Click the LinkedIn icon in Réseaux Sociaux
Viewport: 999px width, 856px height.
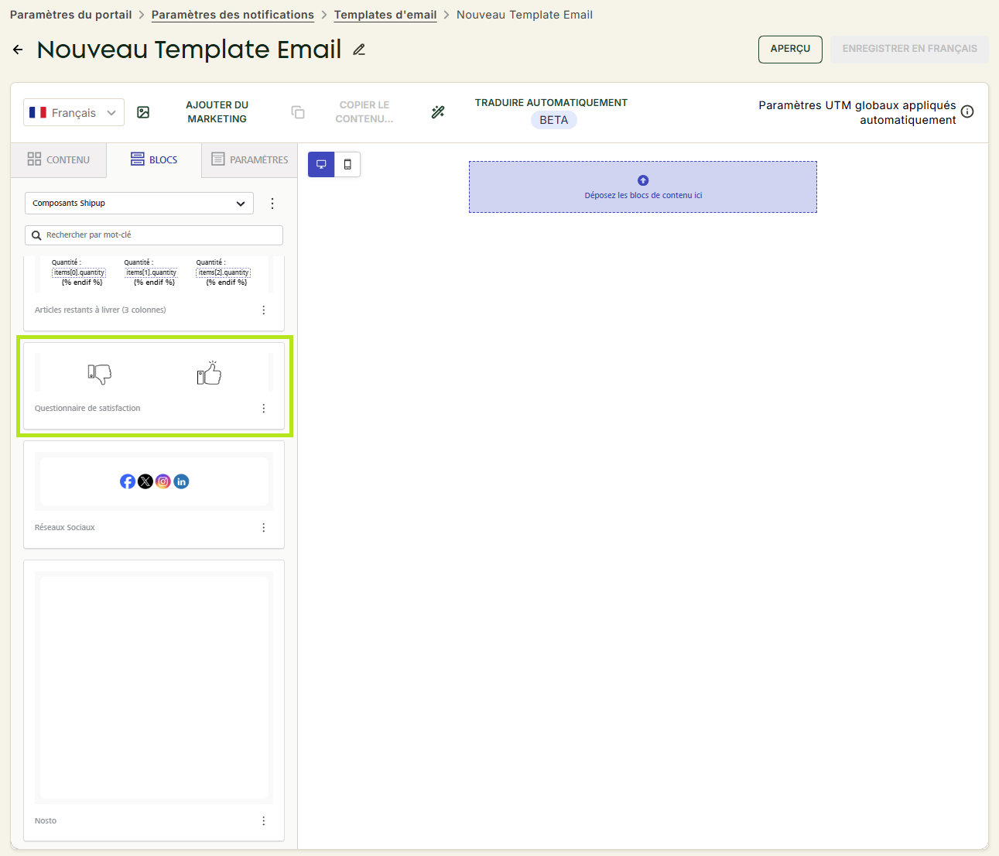(181, 481)
